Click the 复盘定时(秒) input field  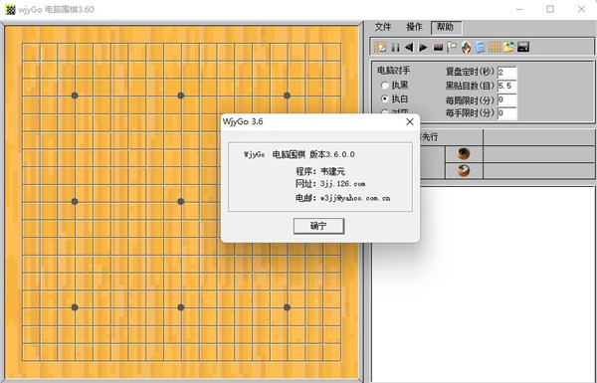pyautogui.click(x=506, y=73)
